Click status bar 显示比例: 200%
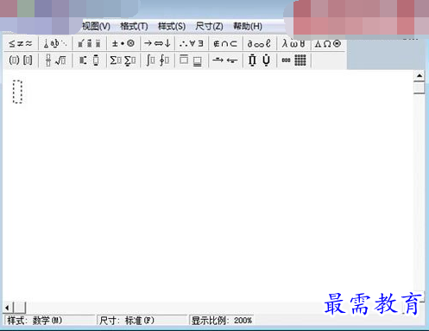 tap(222, 321)
